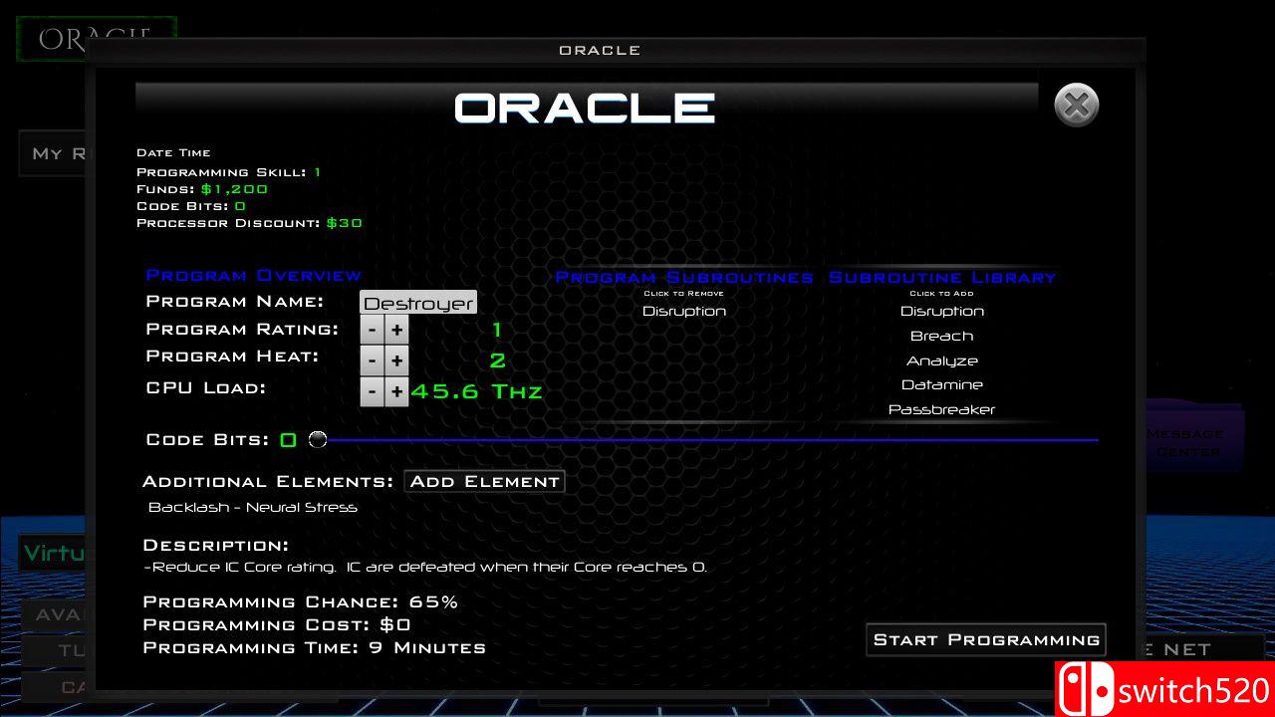Image resolution: width=1275 pixels, height=717 pixels.
Task: Decrease Program Heat value
Action: tap(372, 359)
